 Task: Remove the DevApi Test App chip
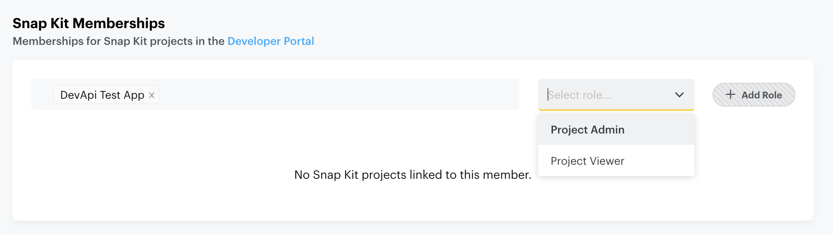click(152, 95)
